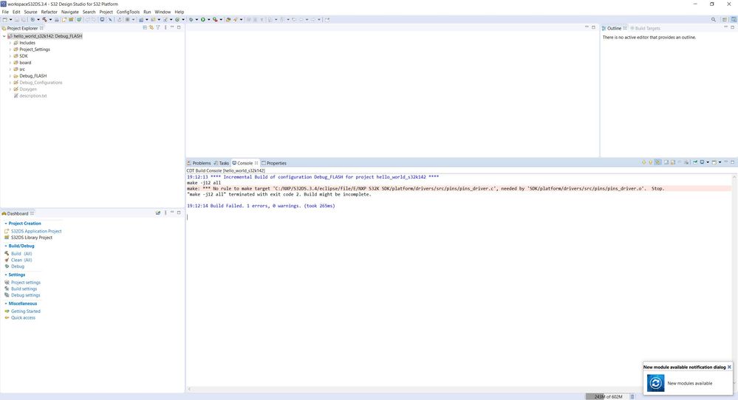Expand the Includes tree node

pyautogui.click(x=10, y=43)
